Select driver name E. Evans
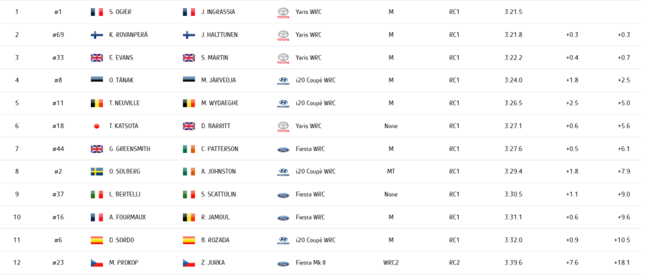 click(121, 58)
